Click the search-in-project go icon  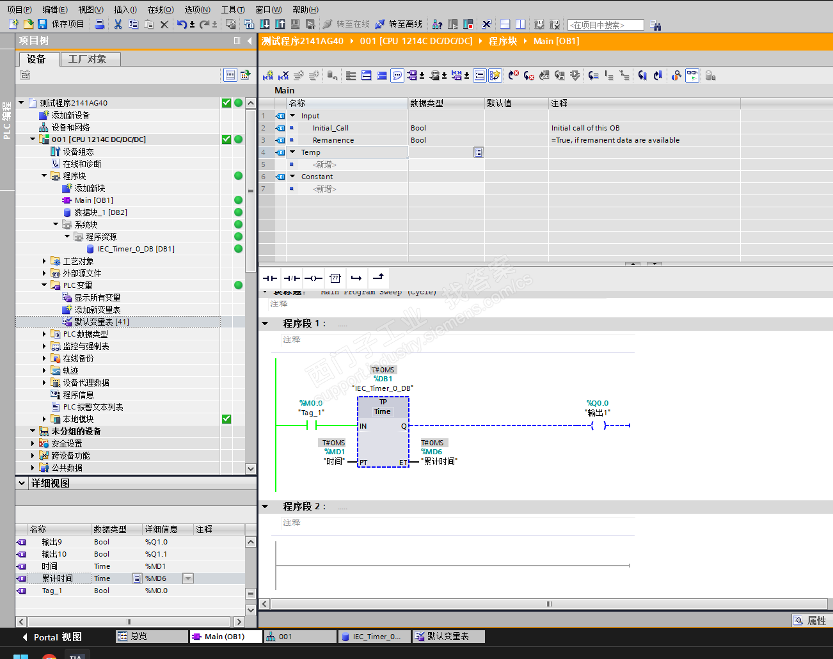pyautogui.click(x=655, y=25)
